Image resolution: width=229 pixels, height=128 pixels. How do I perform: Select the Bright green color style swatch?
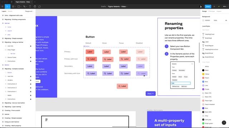(203, 123)
